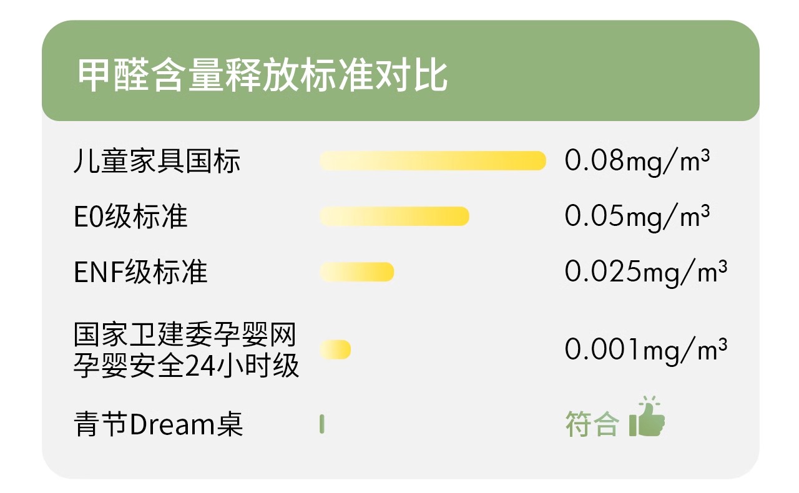Select the 青节Dream桌 label

[159, 424]
